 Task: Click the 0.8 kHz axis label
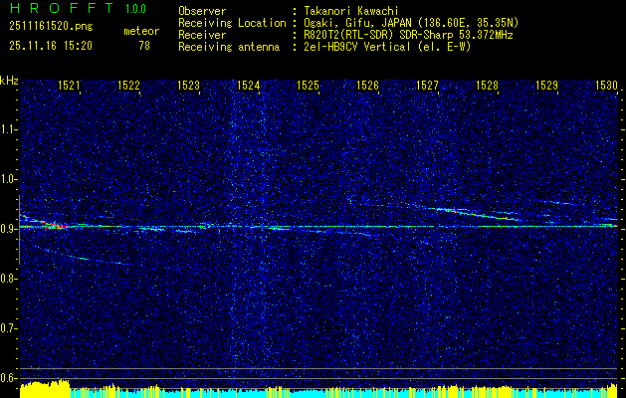coord(8,279)
